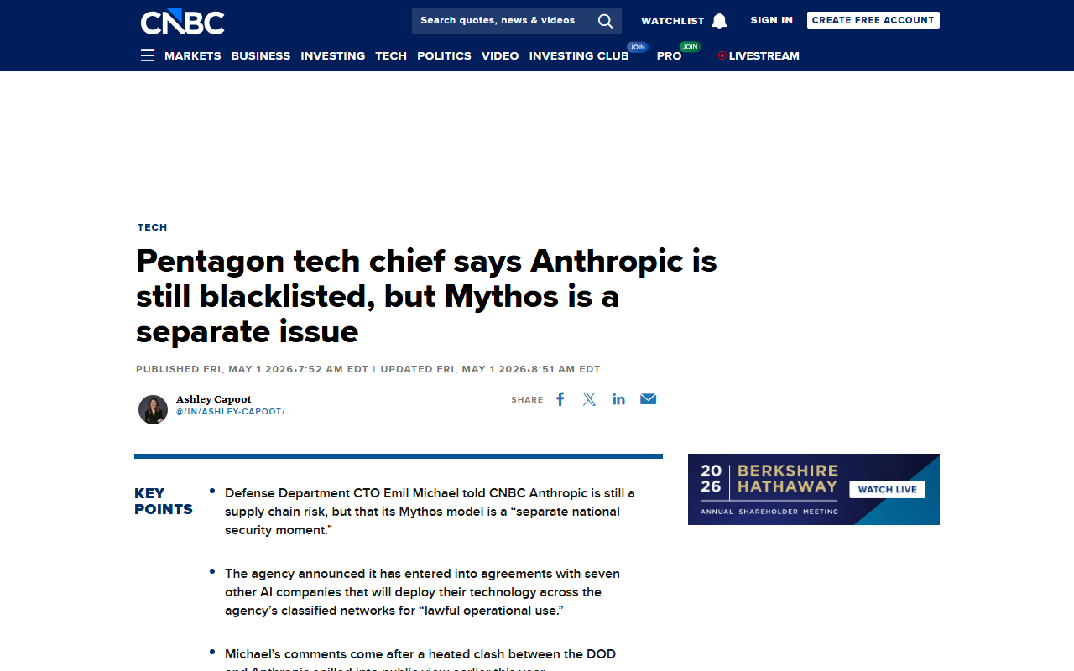Image resolution: width=1074 pixels, height=671 pixels.
Task: Share article via email icon
Action: point(648,399)
